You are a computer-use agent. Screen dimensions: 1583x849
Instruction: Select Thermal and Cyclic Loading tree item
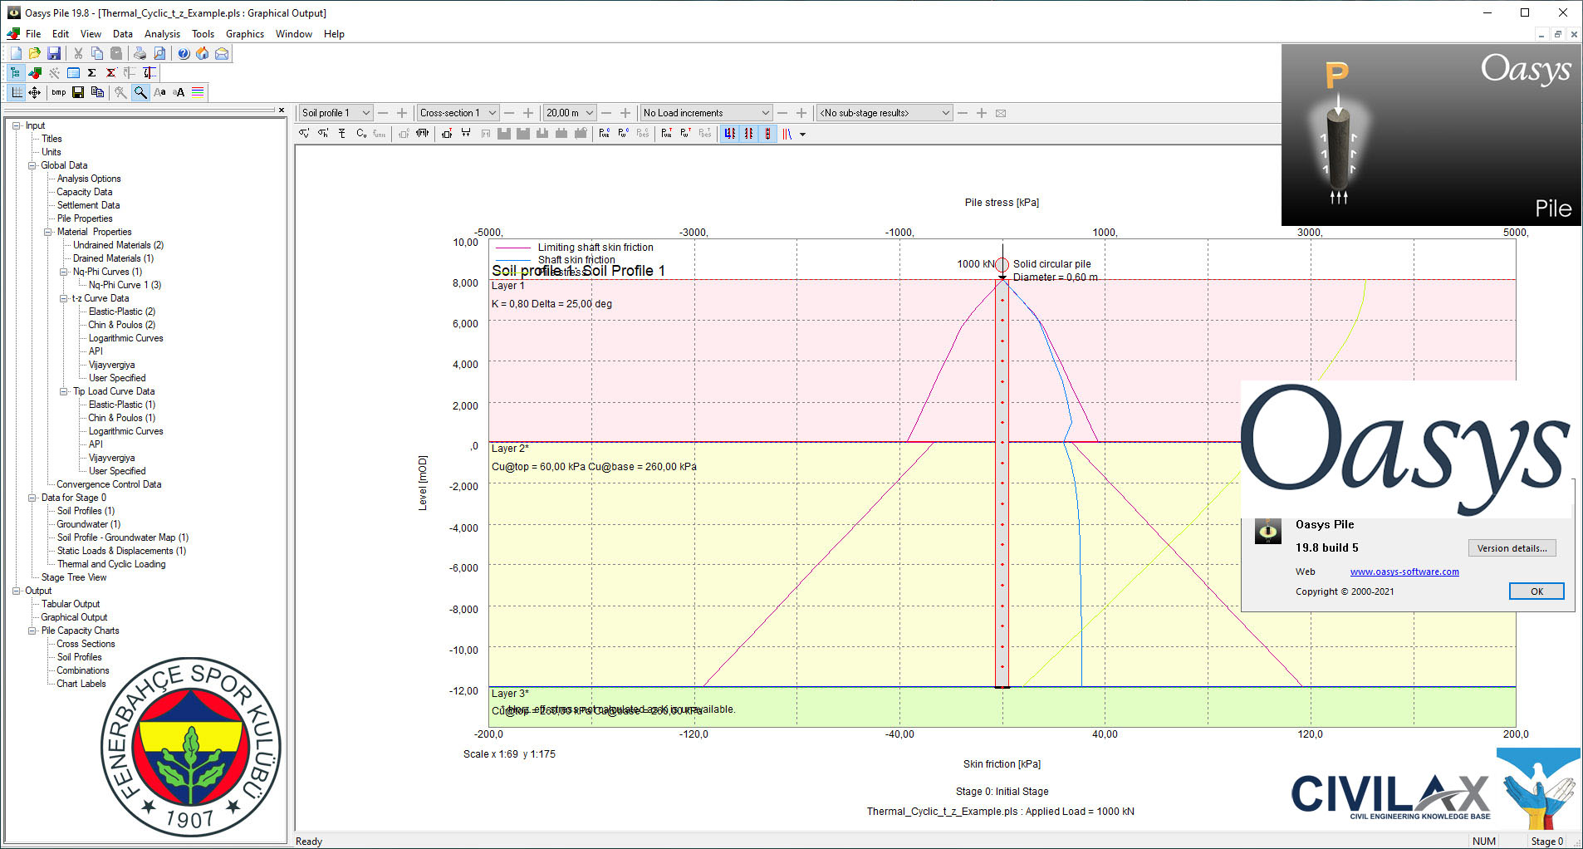(x=111, y=564)
